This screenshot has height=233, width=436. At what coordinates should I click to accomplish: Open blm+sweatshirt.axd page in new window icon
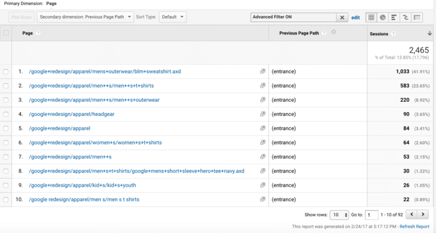(263, 71)
